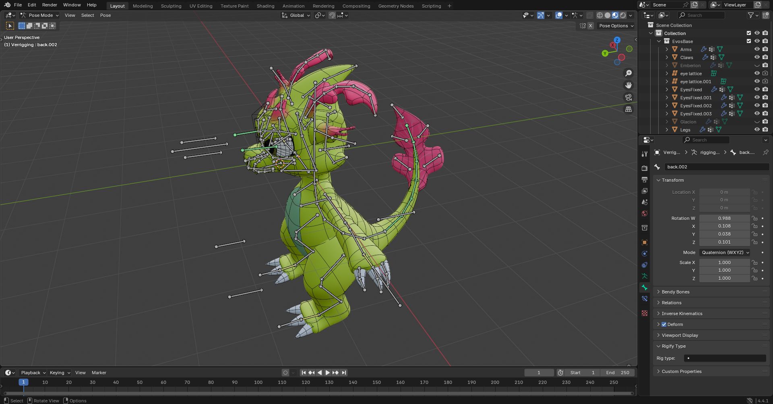Open the Texture properties tab
This screenshot has width=773, height=404.
pyautogui.click(x=645, y=313)
